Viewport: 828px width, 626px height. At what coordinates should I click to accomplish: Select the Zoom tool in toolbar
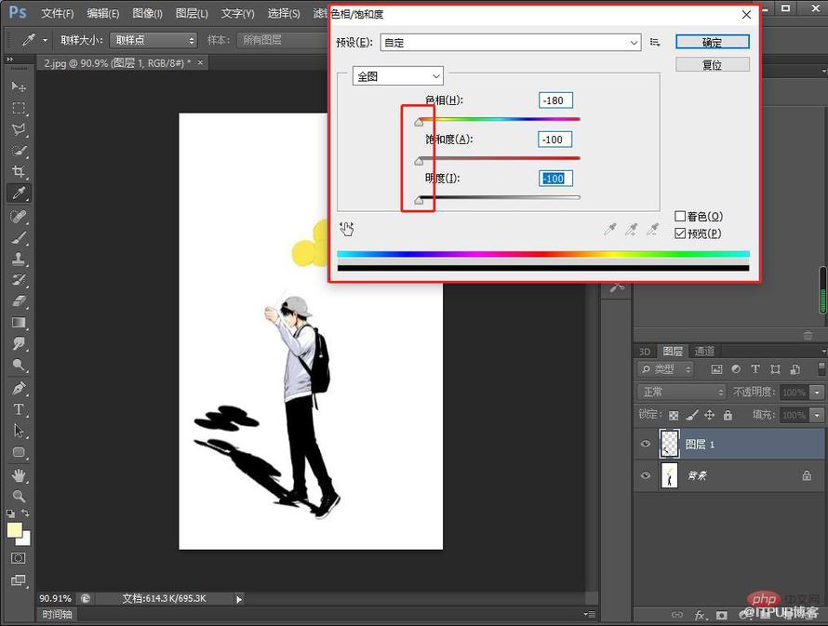[x=19, y=496]
